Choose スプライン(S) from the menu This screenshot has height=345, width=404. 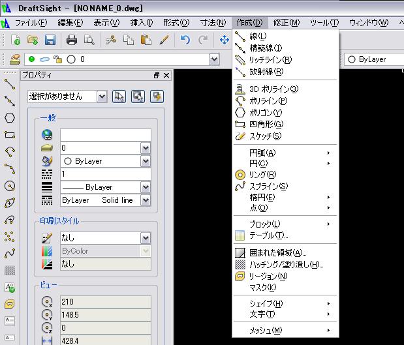point(285,186)
